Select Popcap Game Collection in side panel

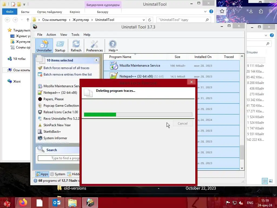(59, 106)
